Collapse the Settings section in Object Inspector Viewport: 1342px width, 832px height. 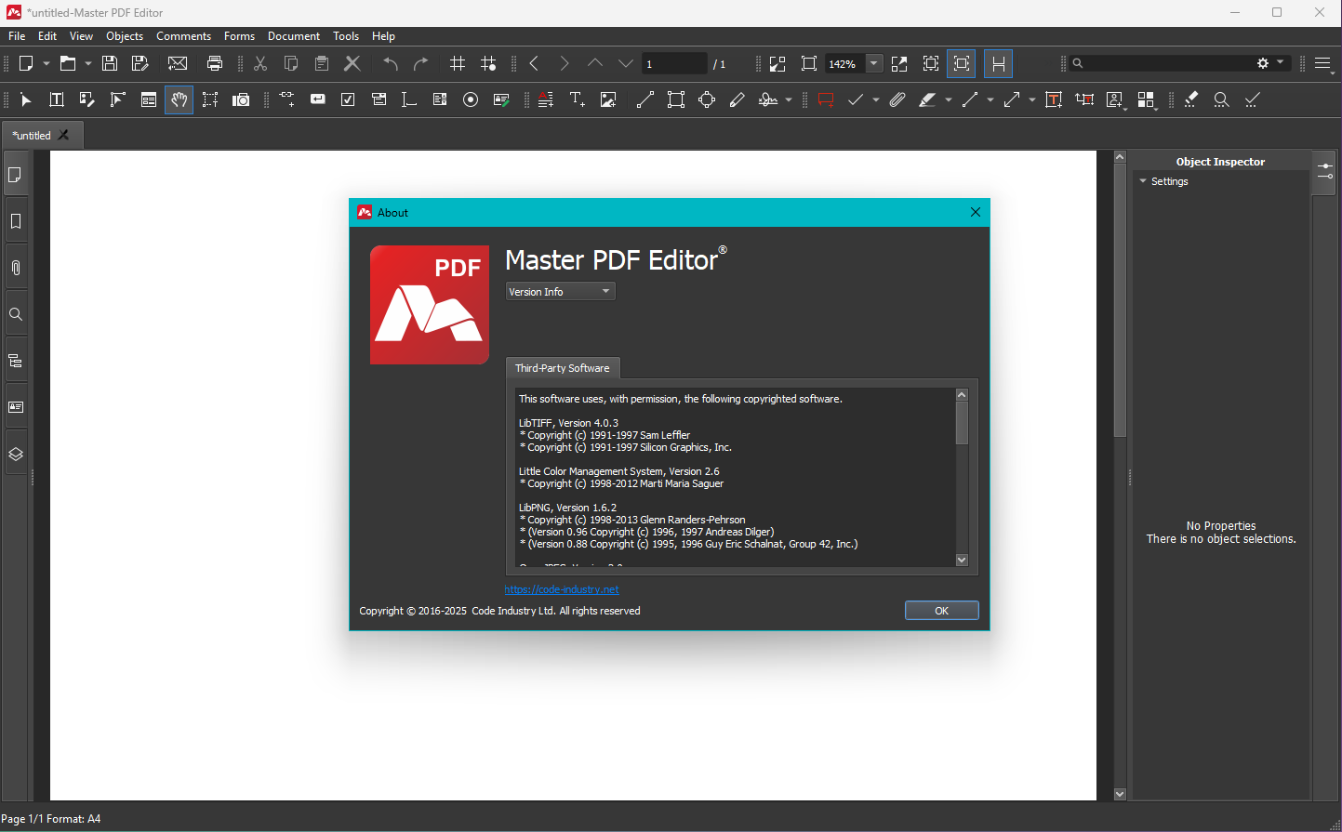click(x=1143, y=181)
